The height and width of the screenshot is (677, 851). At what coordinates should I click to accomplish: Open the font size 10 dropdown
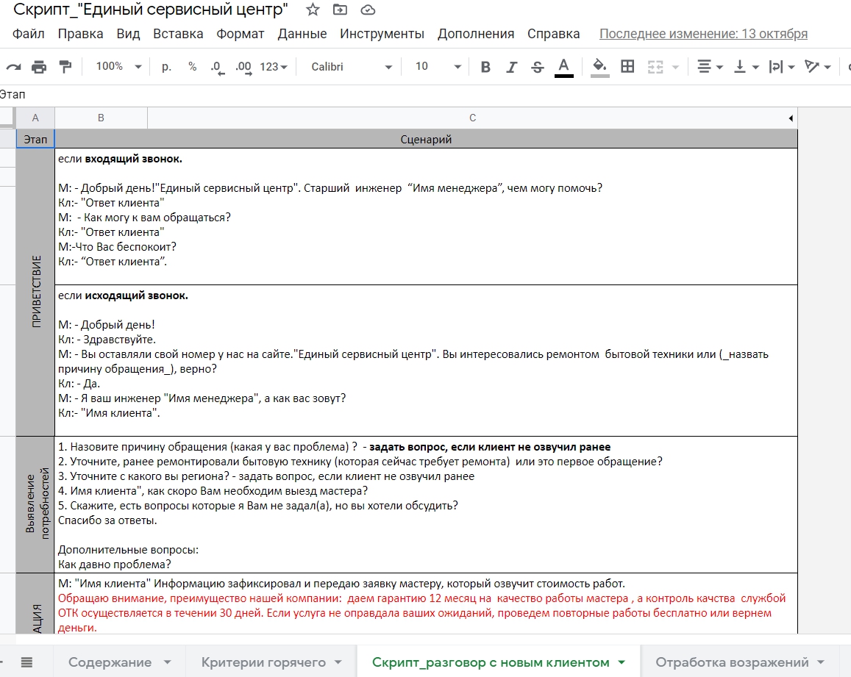pyautogui.click(x=438, y=67)
